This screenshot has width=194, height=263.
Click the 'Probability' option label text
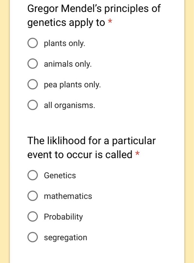point(64,217)
